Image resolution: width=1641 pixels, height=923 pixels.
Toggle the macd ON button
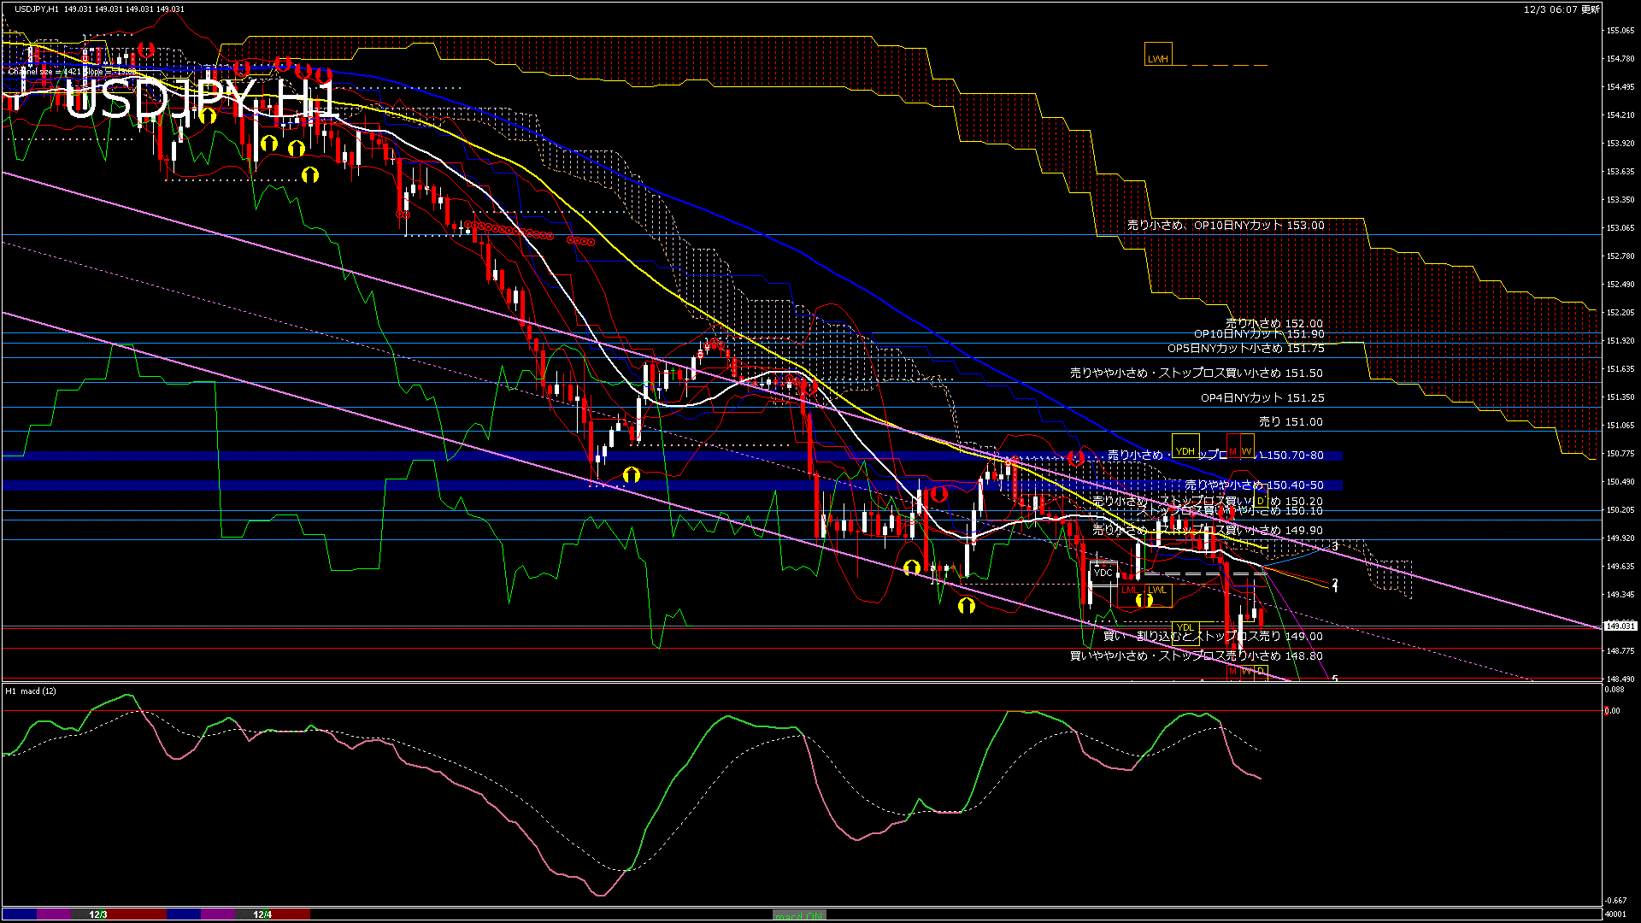(x=799, y=914)
